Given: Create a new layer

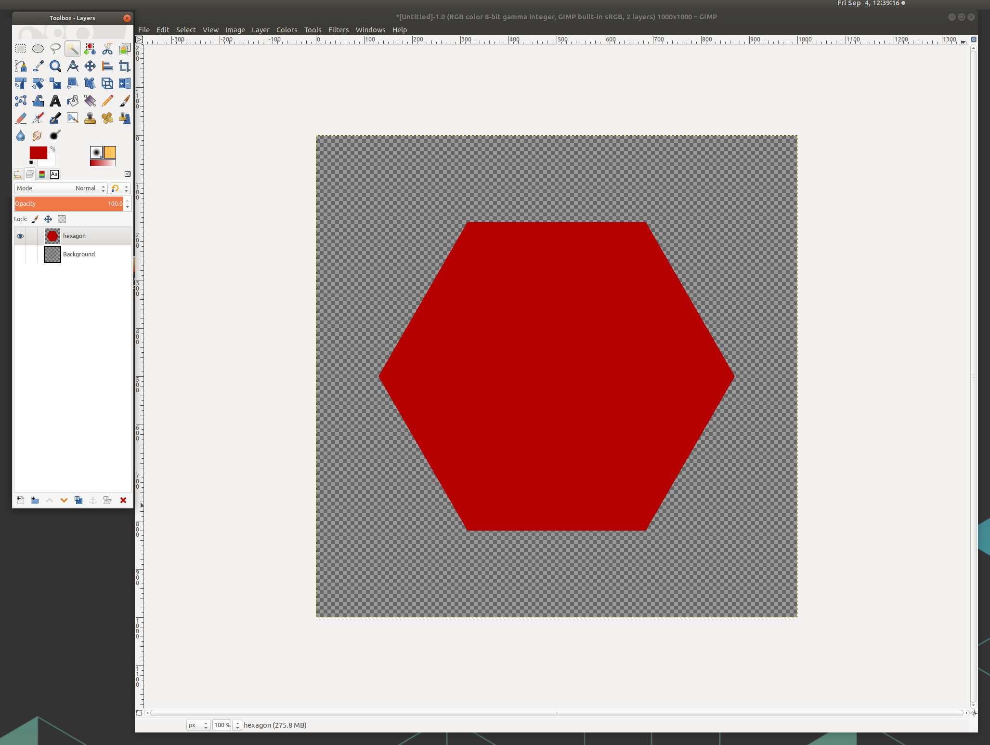Looking at the screenshot, I should click(x=20, y=500).
